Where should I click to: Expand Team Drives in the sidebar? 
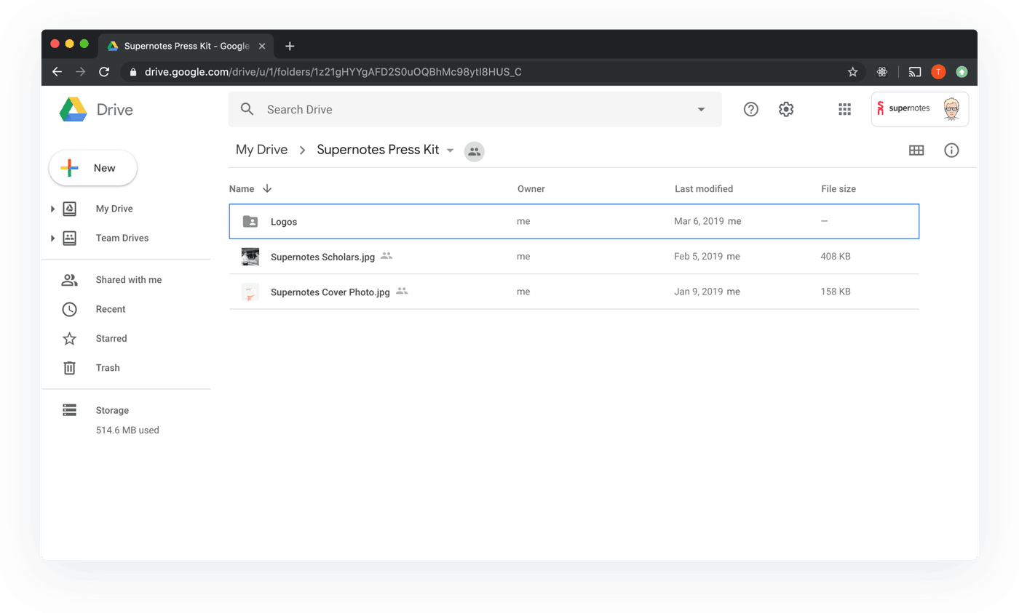52,238
